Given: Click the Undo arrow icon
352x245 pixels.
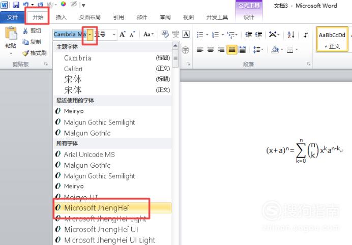Looking at the screenshot, I should pyautogui.click(x=26, y=5).
